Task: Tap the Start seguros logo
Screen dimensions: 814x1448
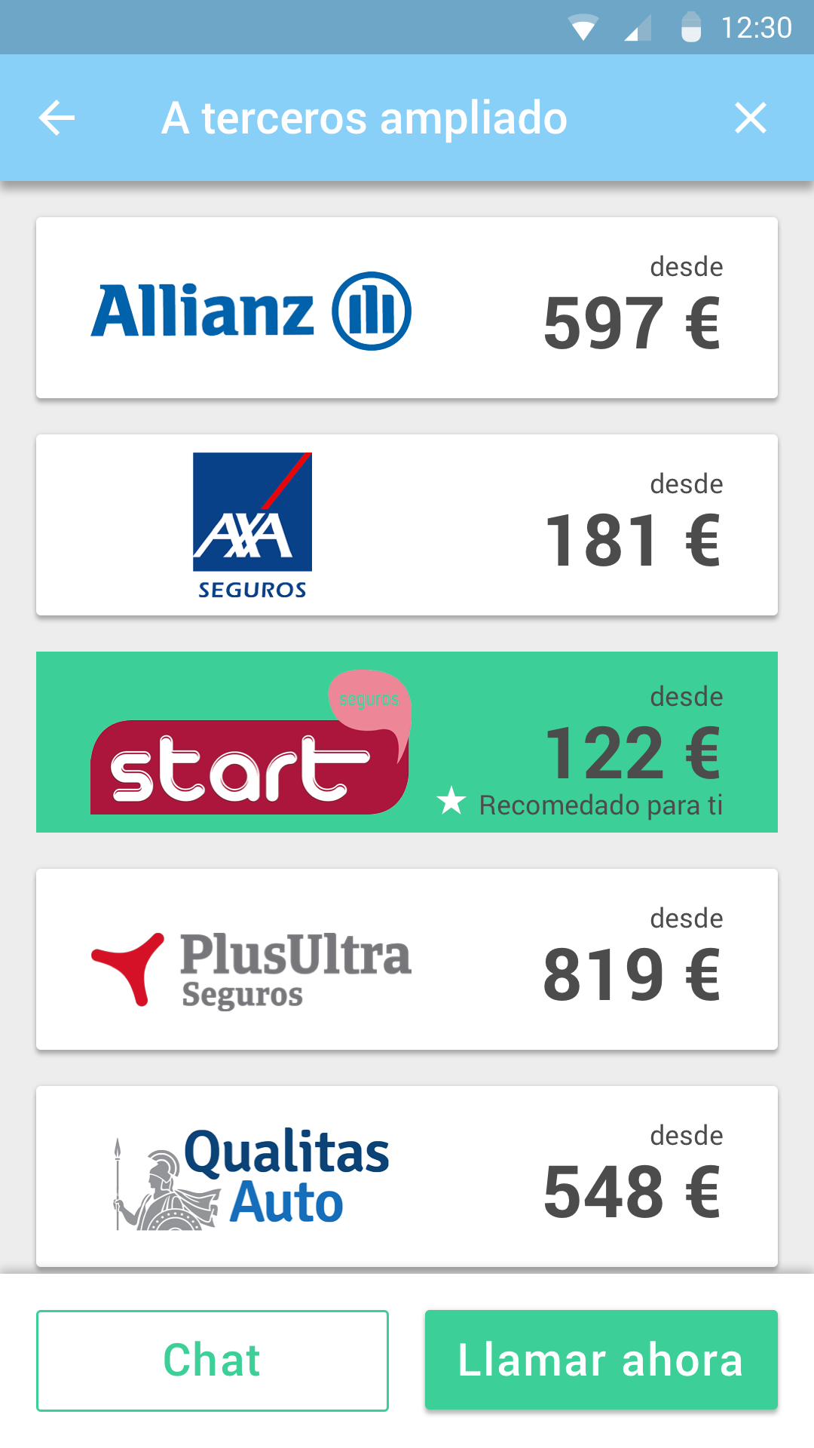Action: click(251, 744)
